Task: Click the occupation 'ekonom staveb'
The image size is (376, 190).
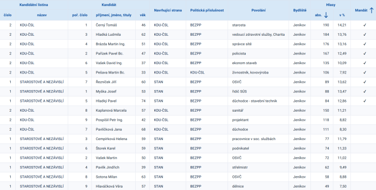Action: click(x=244, y=63)
